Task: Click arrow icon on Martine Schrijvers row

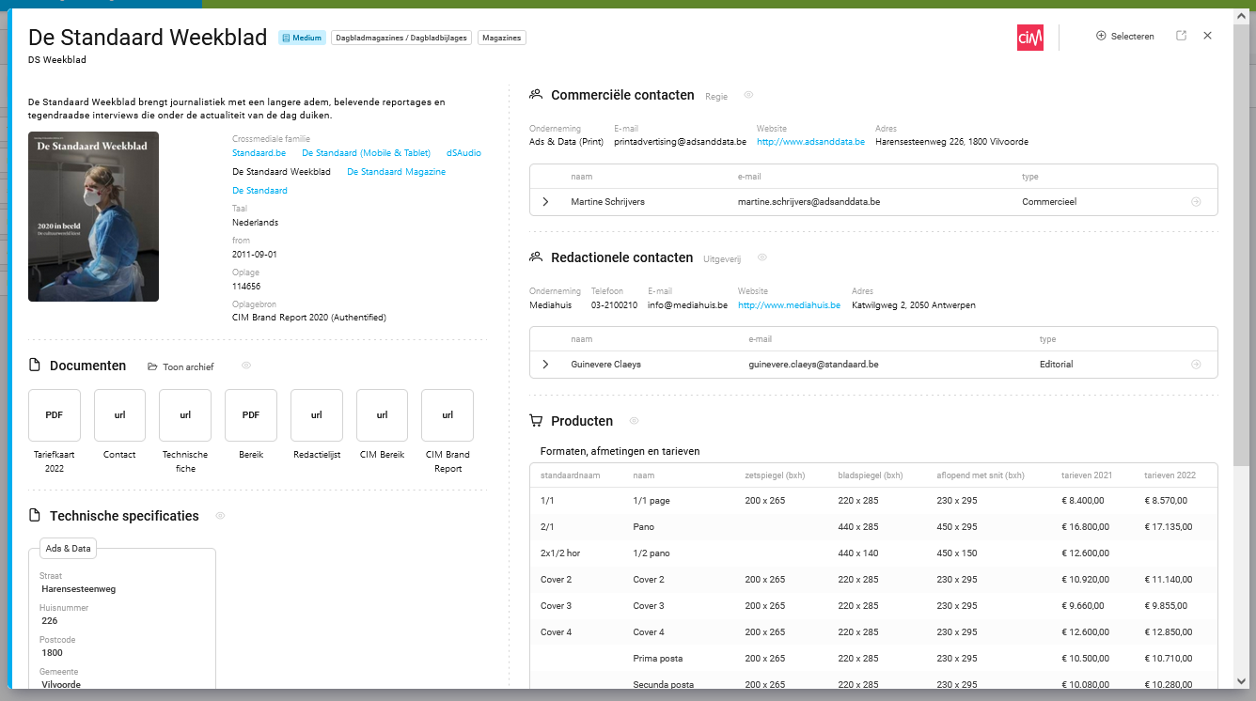Action: (1196, 202)
